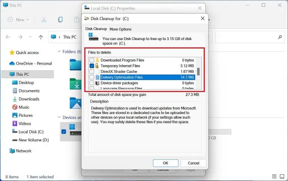Switch to the More Options tab
The image size is (288, 181).
coord(120,29)
